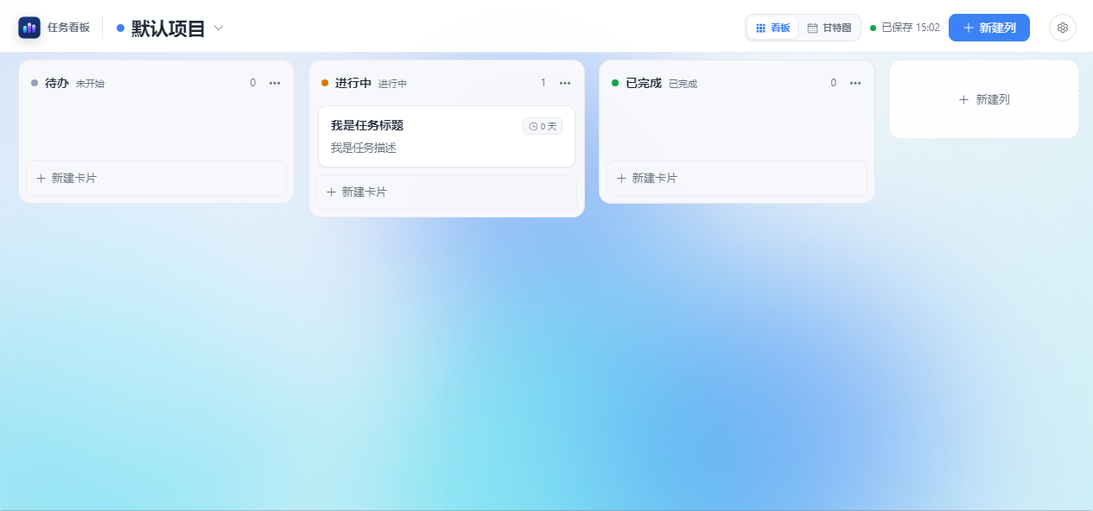This screenshot has height=511, width=1093.
Task: Open the 待办 column more options menu
Action: (275, 83)
